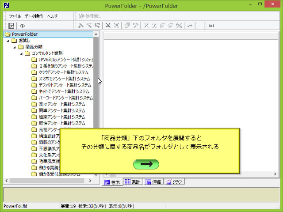The height and width of the screenshot is (212, 283).
Task: Collapse the お試し folder node
Action: [x=8, y=41]
